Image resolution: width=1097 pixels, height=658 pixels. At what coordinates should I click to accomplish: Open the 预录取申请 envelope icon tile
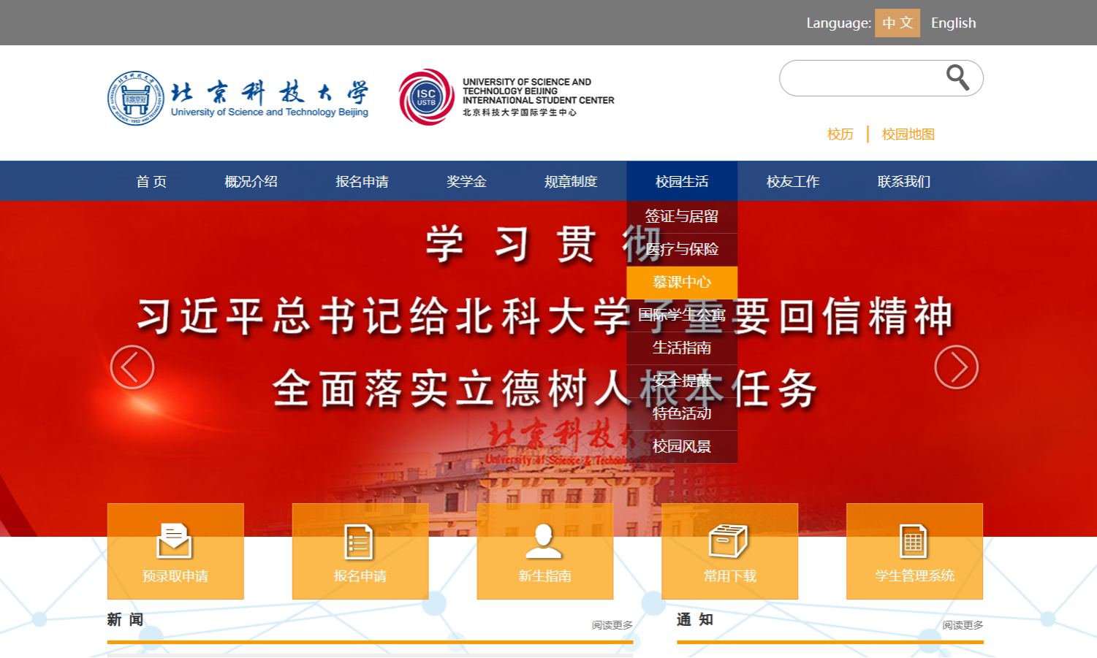pos(175,551)
